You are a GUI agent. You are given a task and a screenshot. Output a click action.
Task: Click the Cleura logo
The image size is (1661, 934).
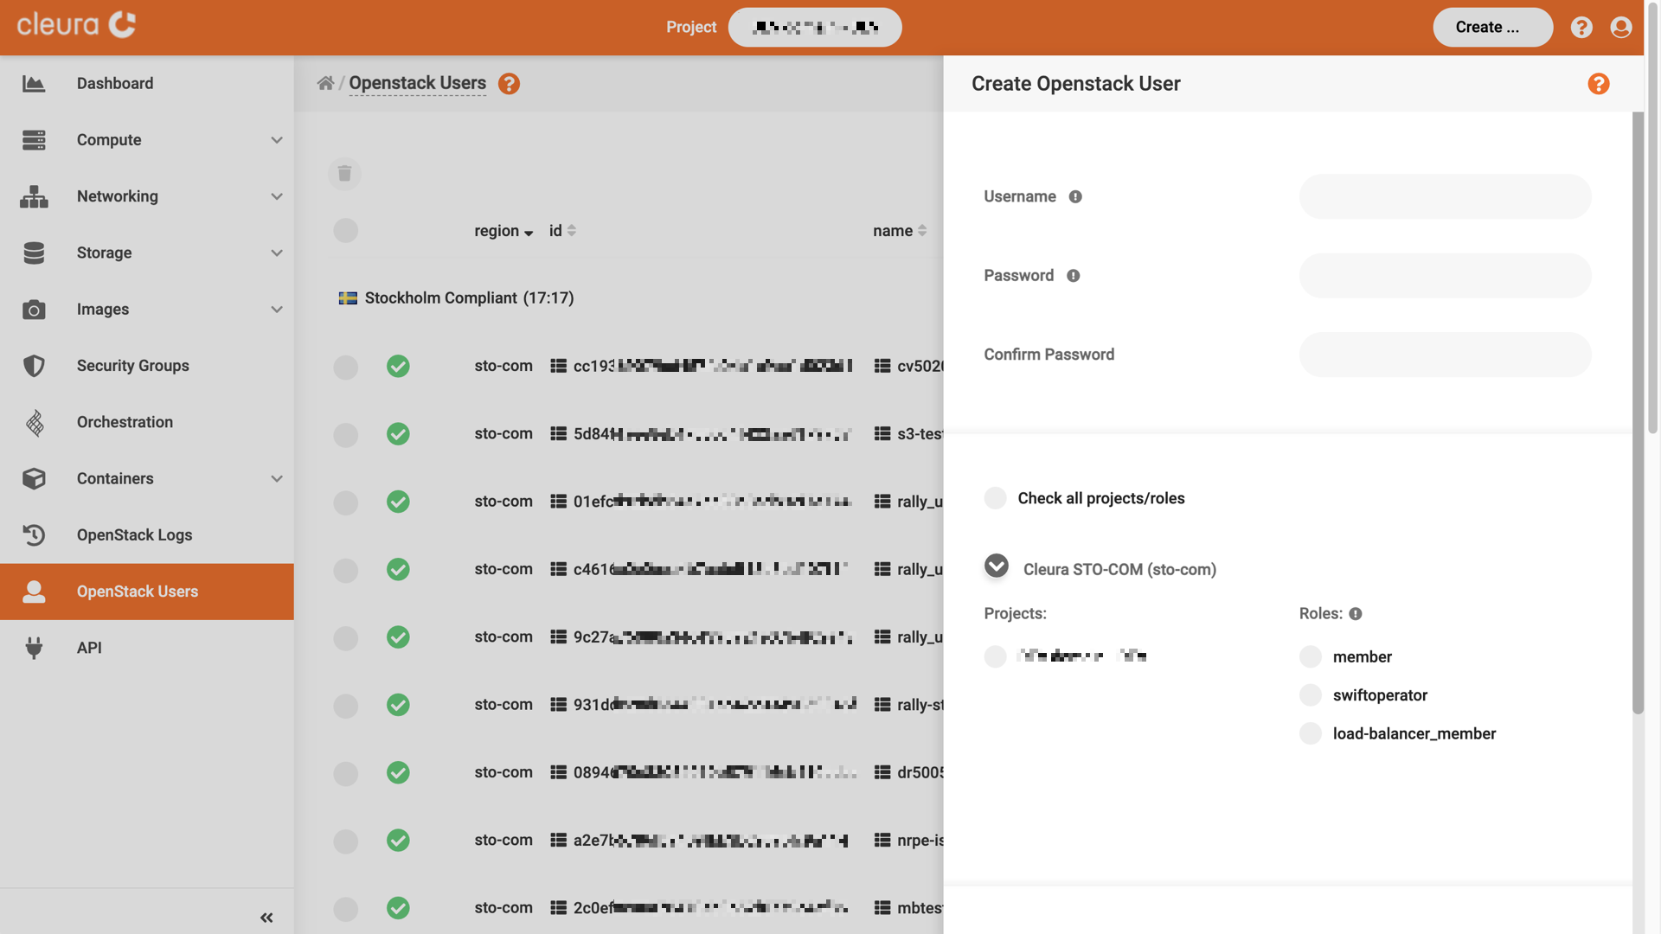pos(76,25)
